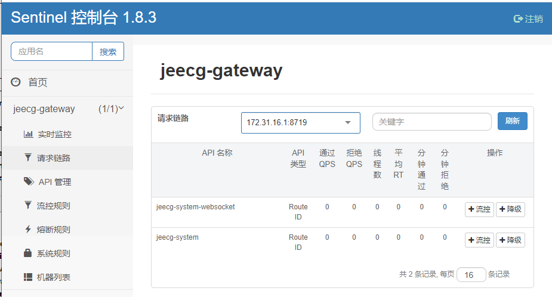Click the filter icon beside 流控规则
Screen dimensions: 552x297
pyautogui.click(x=28, y=206)
